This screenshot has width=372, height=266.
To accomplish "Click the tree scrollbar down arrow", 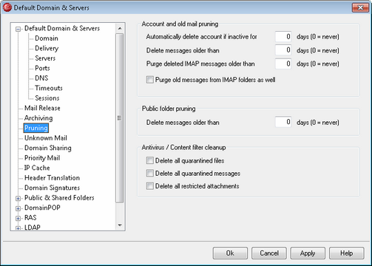I will tap(120, 225).
